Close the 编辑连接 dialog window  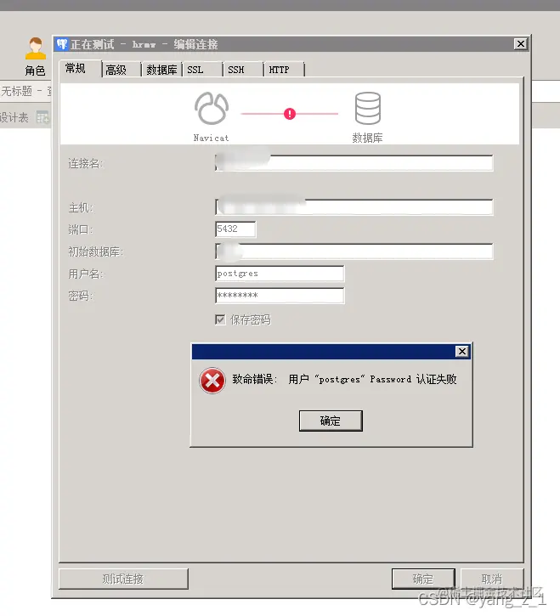(x=521, y=44)
